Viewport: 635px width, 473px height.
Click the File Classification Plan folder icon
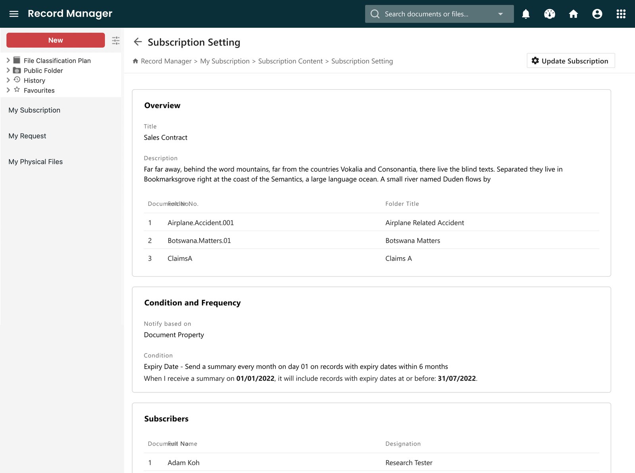pyautogui.click(x=17, y=60)
